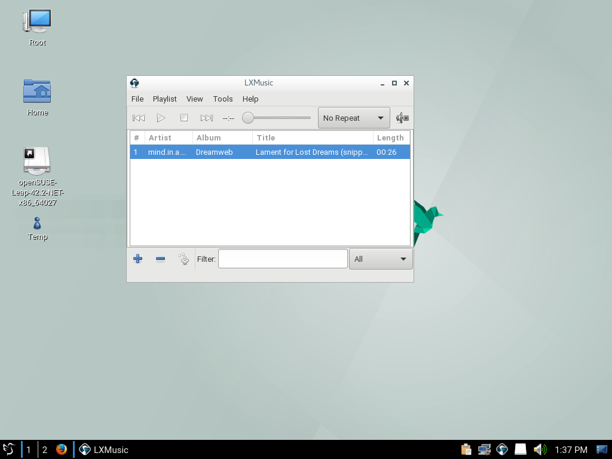Open the No Repeat dropdown
This screenshot has width=612, height=459.
coord(353,118)
